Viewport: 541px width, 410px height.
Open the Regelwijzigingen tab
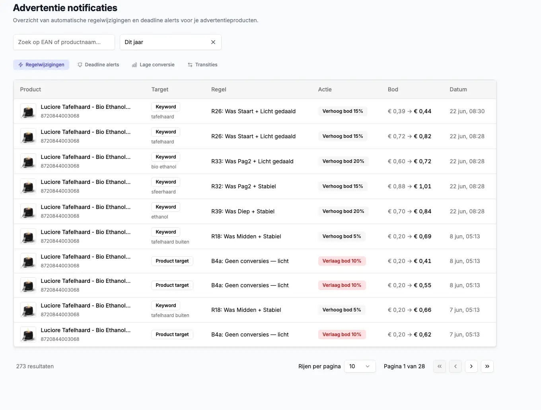pos(41,65)
